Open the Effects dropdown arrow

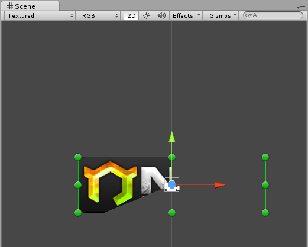(199, 15)
